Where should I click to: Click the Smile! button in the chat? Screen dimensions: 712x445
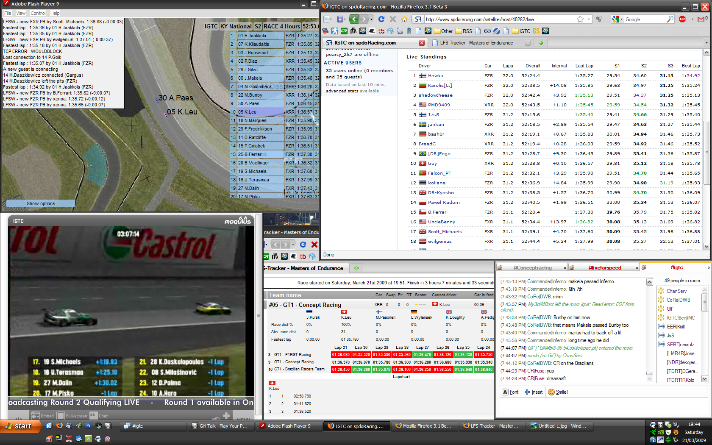pos(558,392)
